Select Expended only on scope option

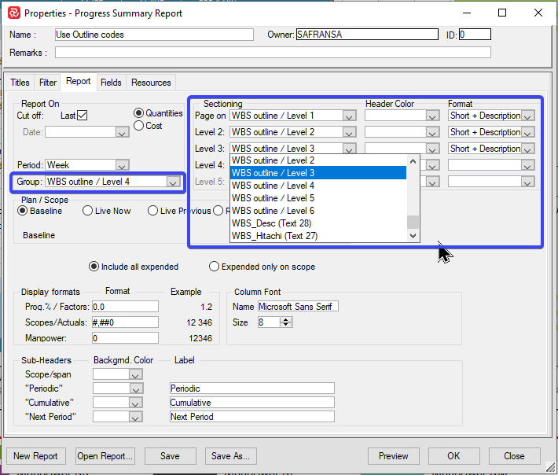[x=214, y=267]
